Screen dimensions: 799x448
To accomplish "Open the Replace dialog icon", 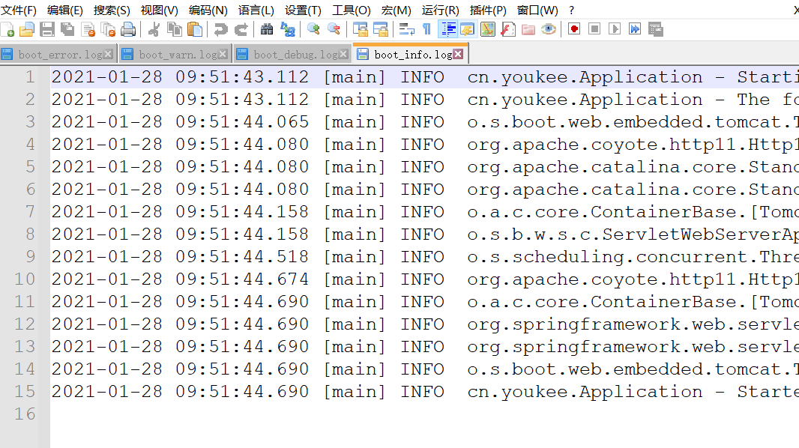I will click(x=287, y=28).
